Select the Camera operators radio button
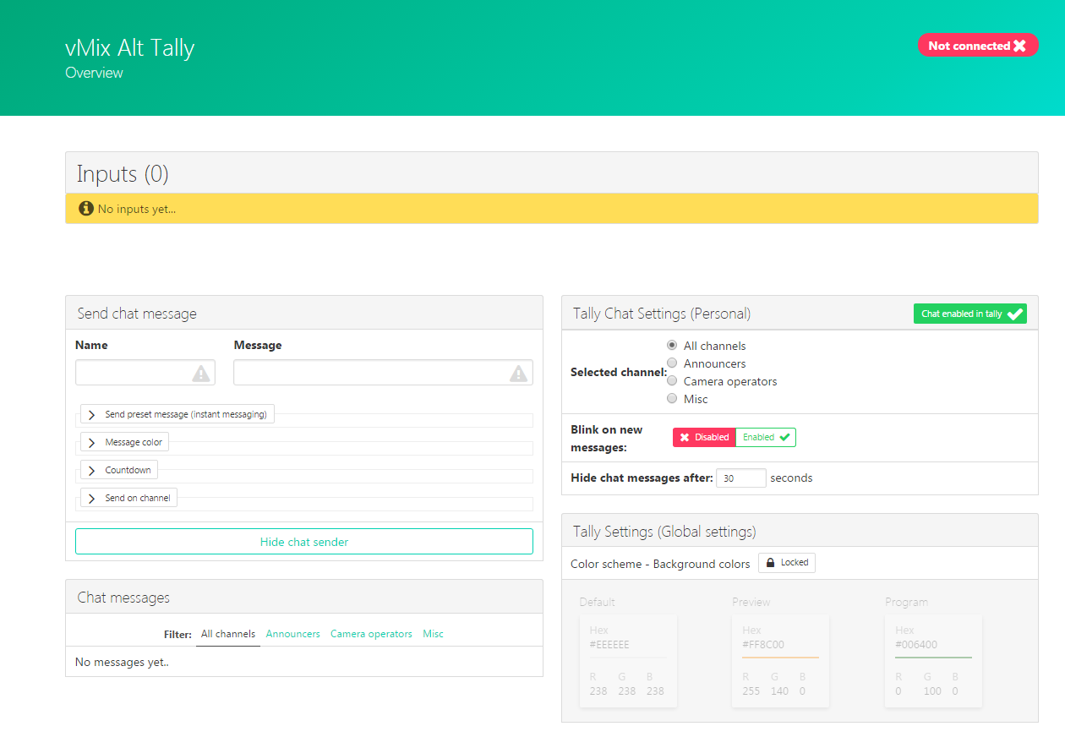This screenshot has width=1065, height=748. click(672, 380)
